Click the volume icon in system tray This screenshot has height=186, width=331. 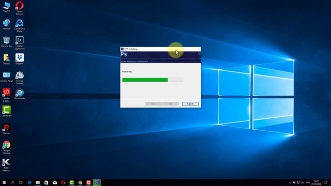[302, 182]
